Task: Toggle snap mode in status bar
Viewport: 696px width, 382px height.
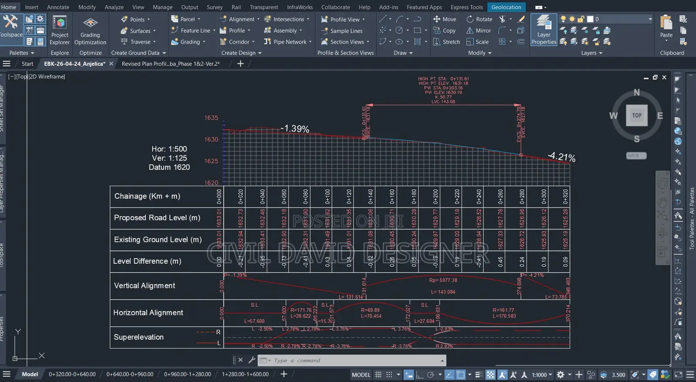Action: [x=389, y=375]
